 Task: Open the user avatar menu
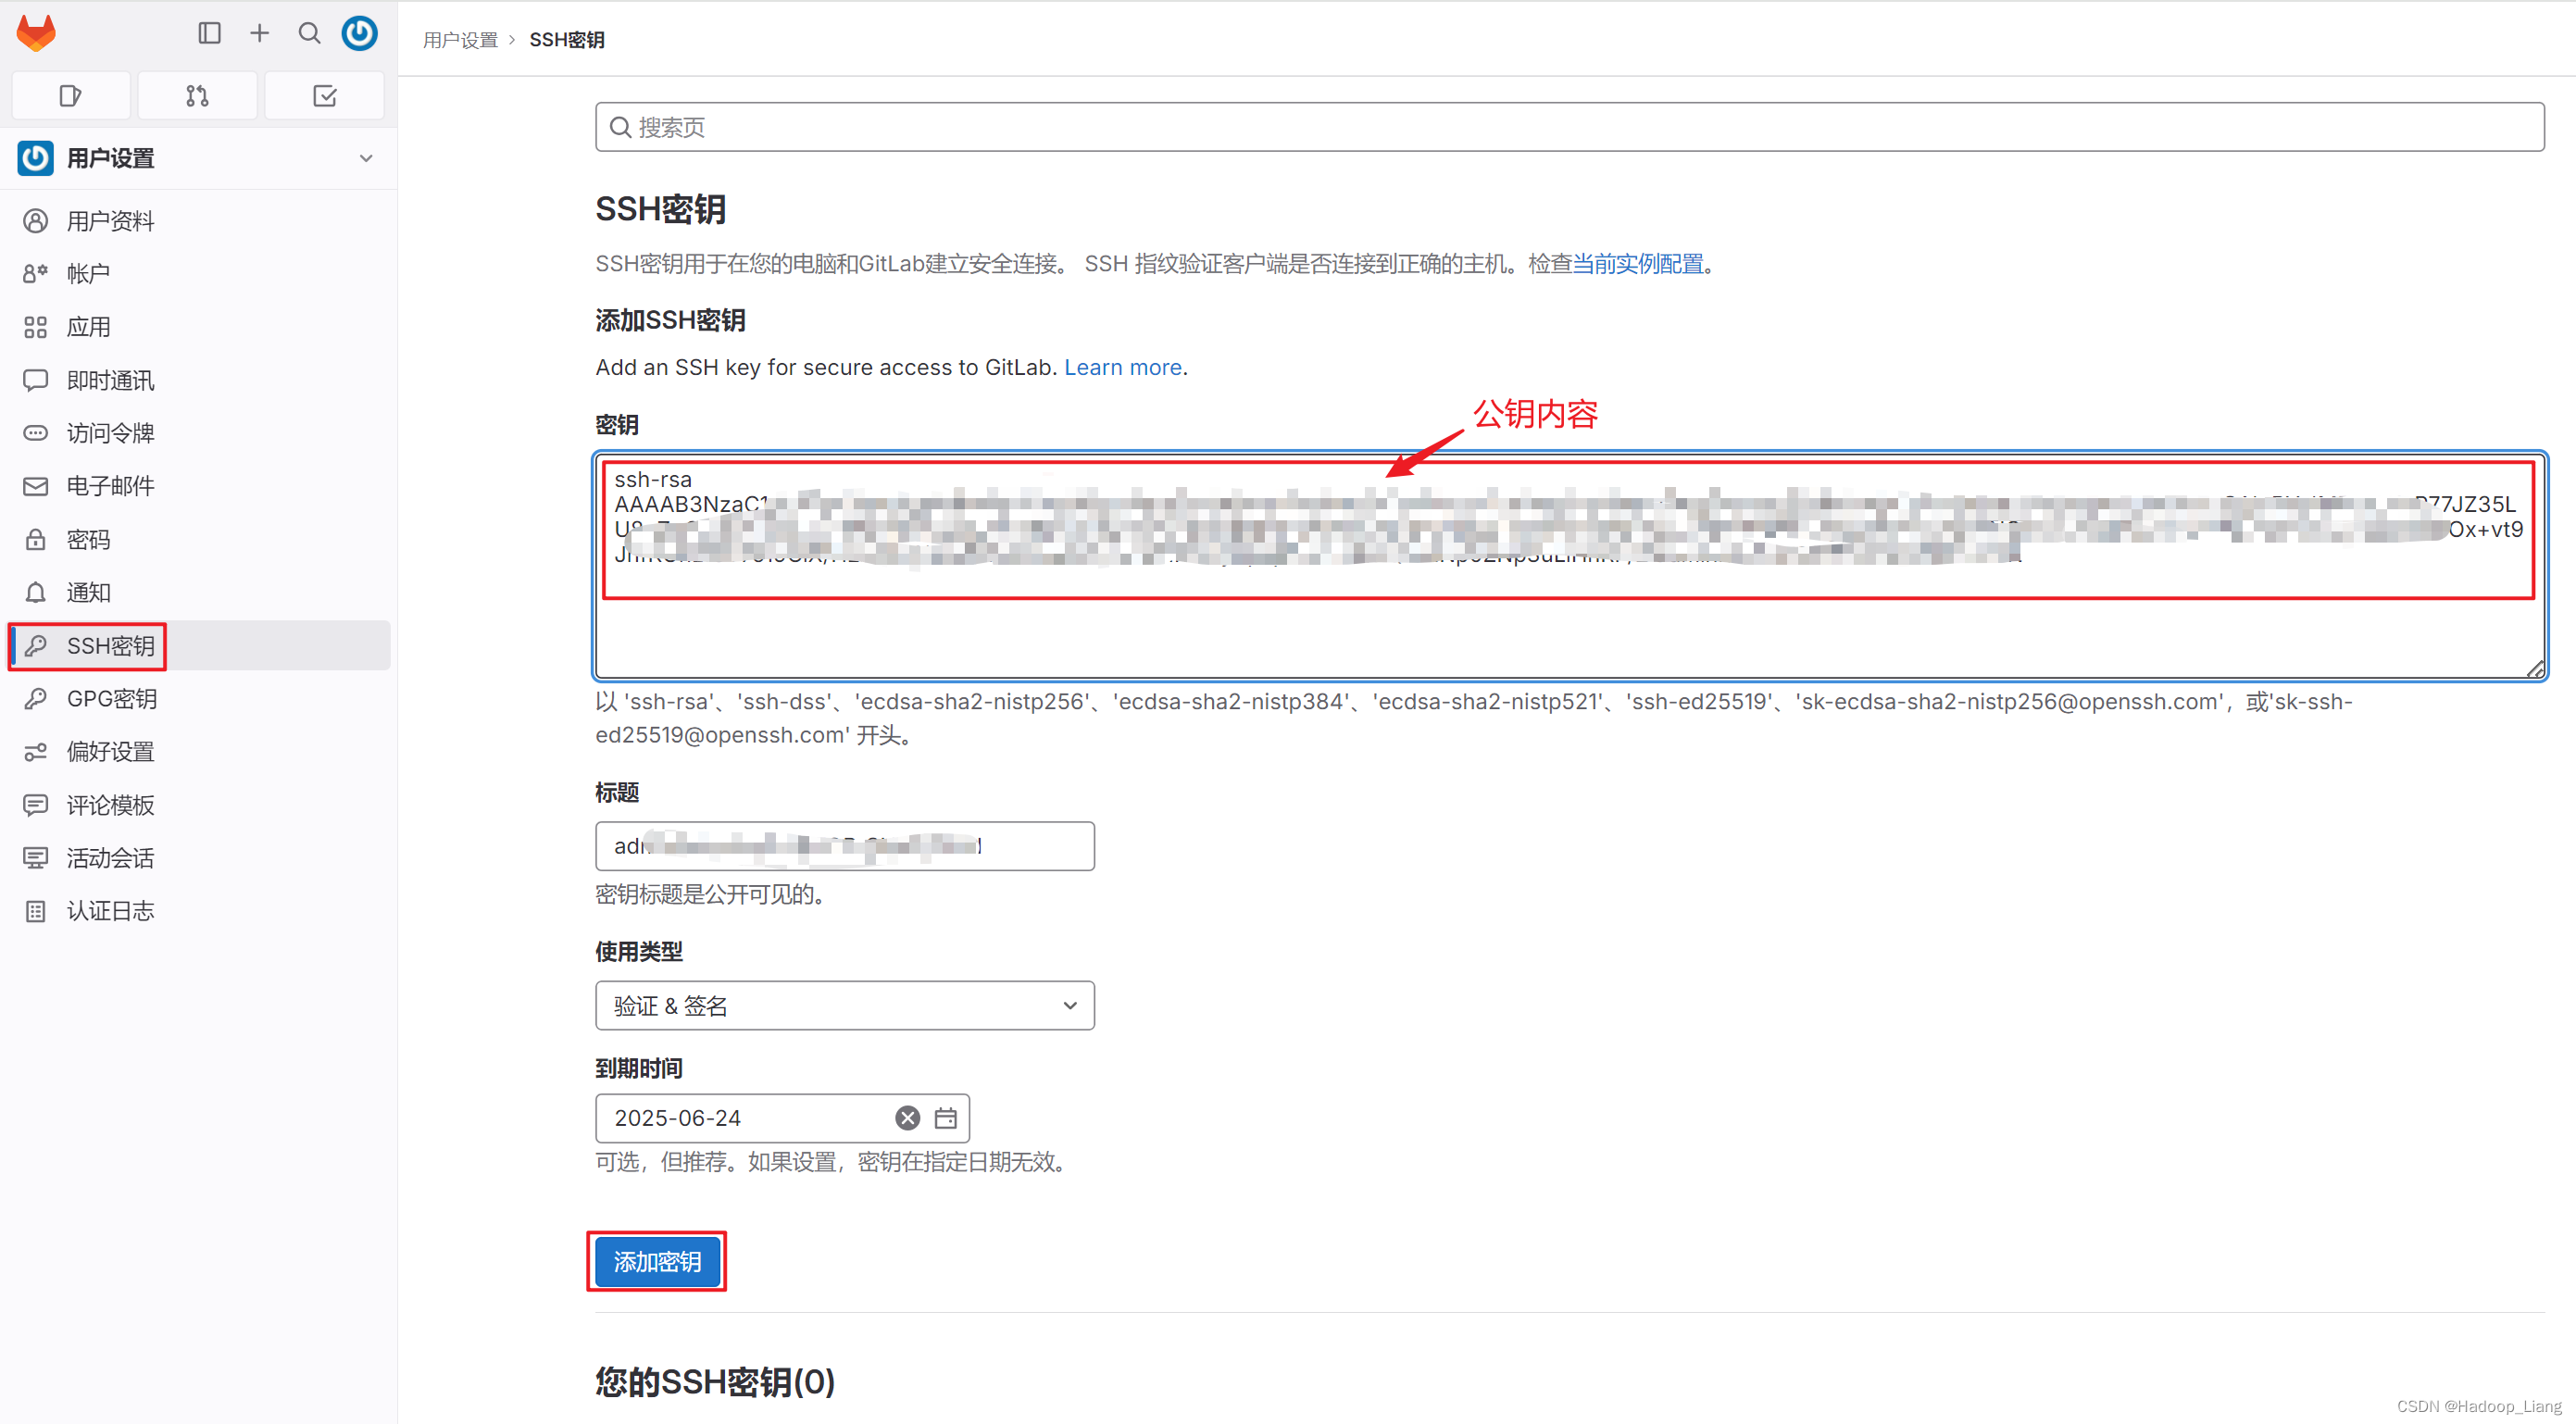coord(360,33)
